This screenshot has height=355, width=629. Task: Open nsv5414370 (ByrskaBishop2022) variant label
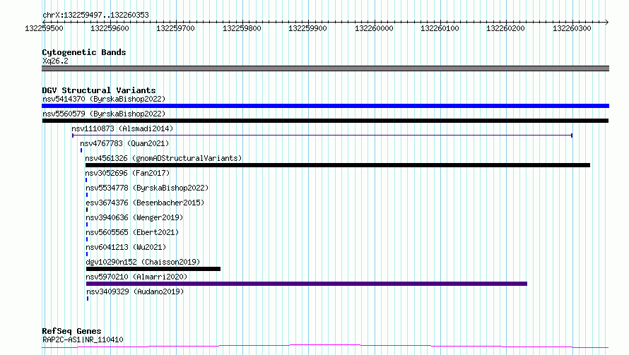(x=104, y=99)
